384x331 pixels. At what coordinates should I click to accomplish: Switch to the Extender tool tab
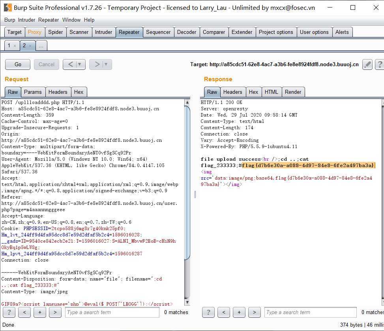coord(242,32)
